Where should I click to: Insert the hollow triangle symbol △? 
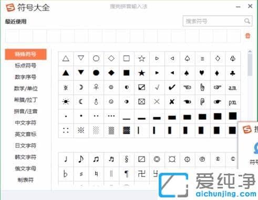[66, 59]
